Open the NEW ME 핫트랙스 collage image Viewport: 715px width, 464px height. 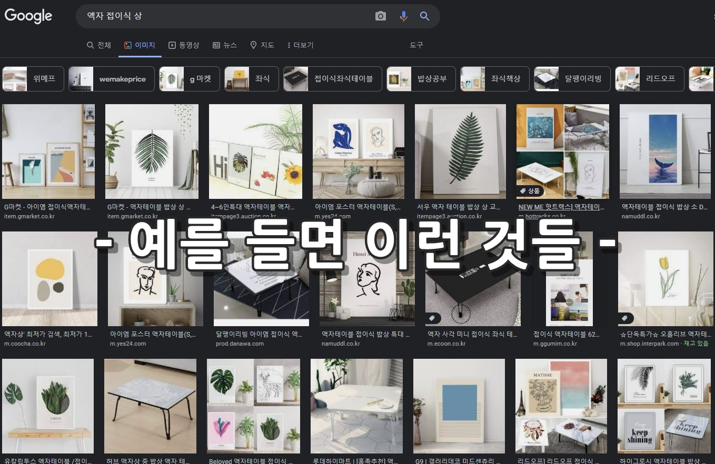coord(563,152)
